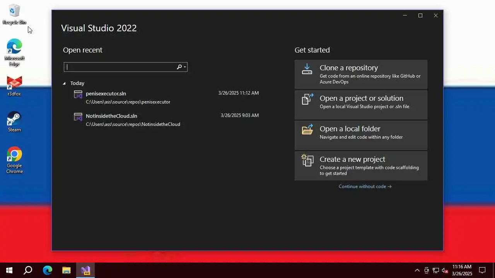This screenshot has width=495, height=278.
Task: Launch the Steam desktop shortcut
Action: (14, 122)
